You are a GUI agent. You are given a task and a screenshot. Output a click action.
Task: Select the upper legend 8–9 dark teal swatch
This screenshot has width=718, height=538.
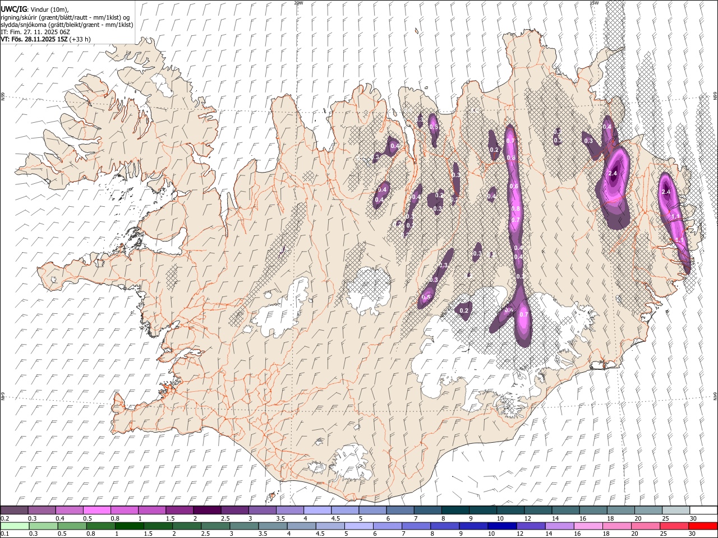(x=455, y=510)
